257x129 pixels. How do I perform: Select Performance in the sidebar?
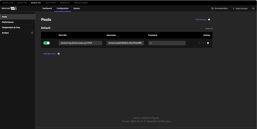coord(8,22)
